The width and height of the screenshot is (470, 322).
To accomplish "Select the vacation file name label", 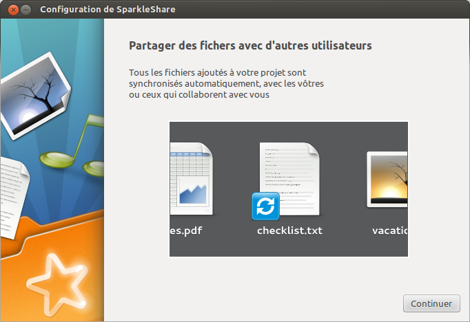I will tap(390, 230).
